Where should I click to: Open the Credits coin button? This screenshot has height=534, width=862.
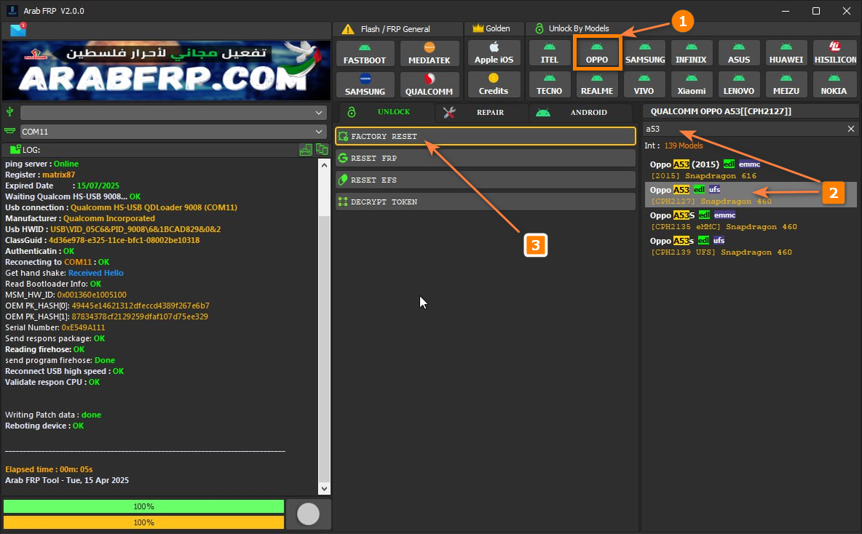point(493,84)
